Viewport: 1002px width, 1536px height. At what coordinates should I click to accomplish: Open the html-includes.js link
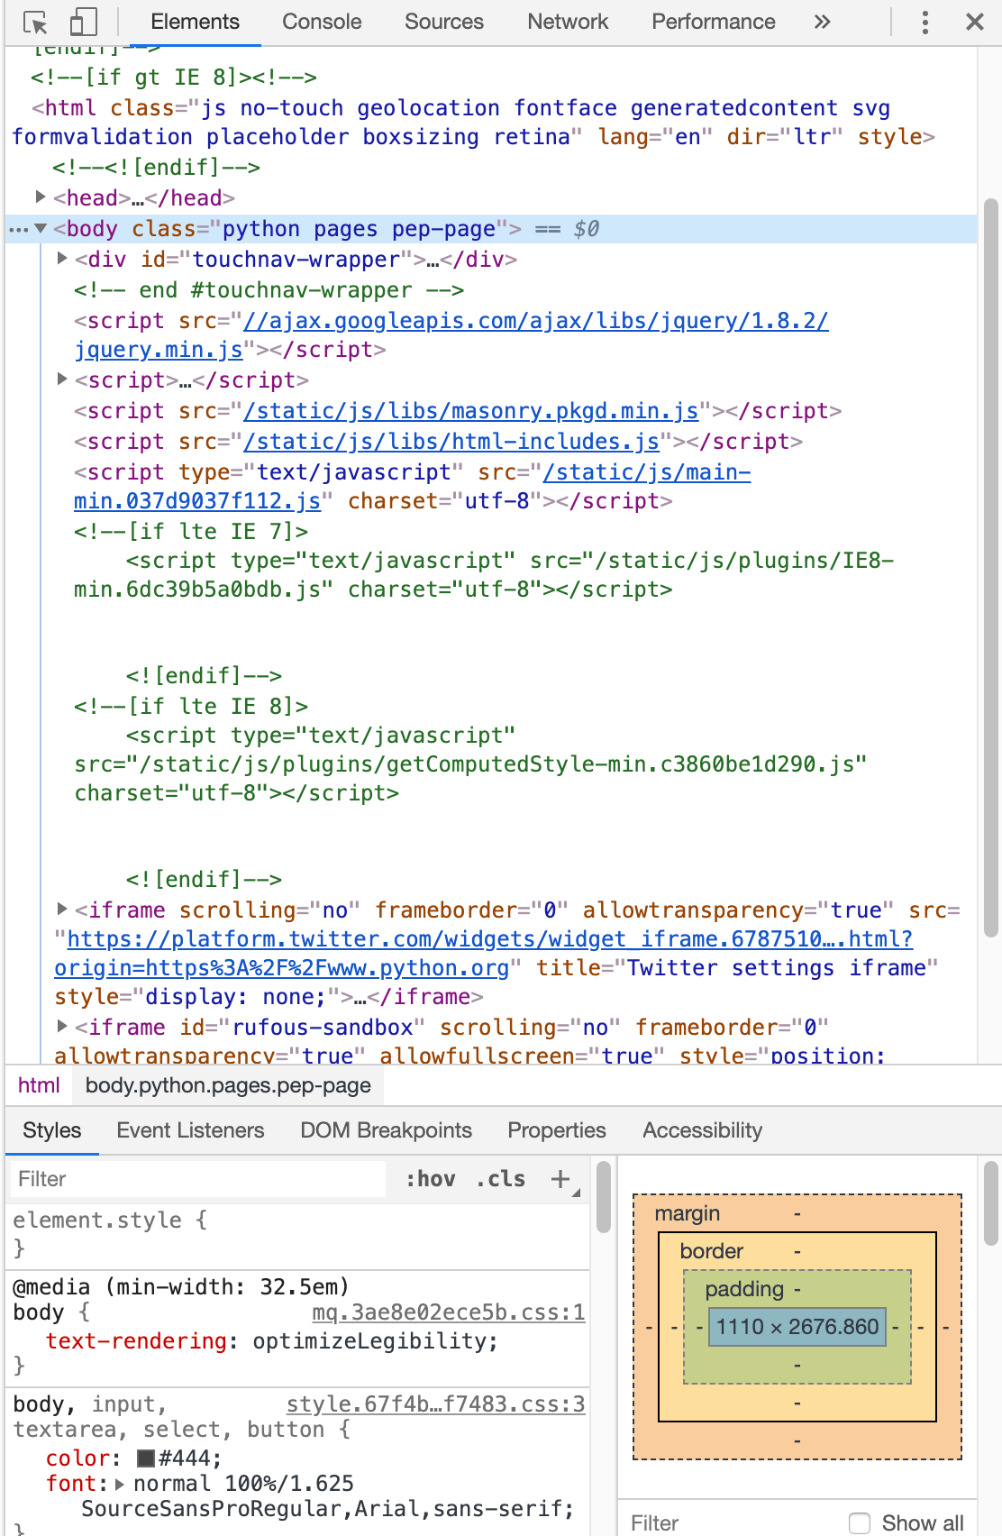coord(451,442)
